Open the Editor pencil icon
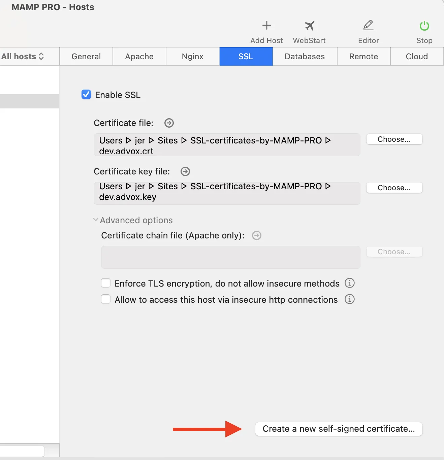The height and width of the screenshot is (460, 444). coord(368,26)
